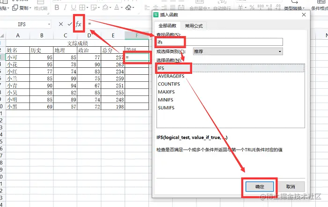Click the 历史 header cell

(42, 50)
